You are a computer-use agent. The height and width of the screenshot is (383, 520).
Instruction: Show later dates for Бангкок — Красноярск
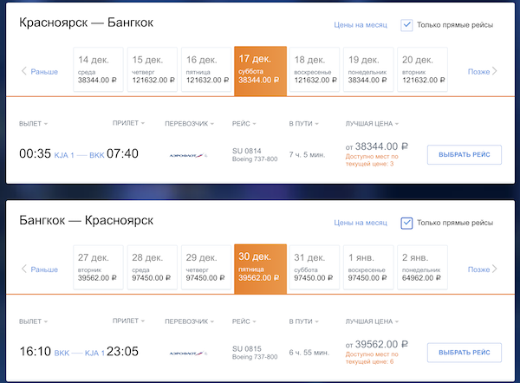click(x=482, y=269)
